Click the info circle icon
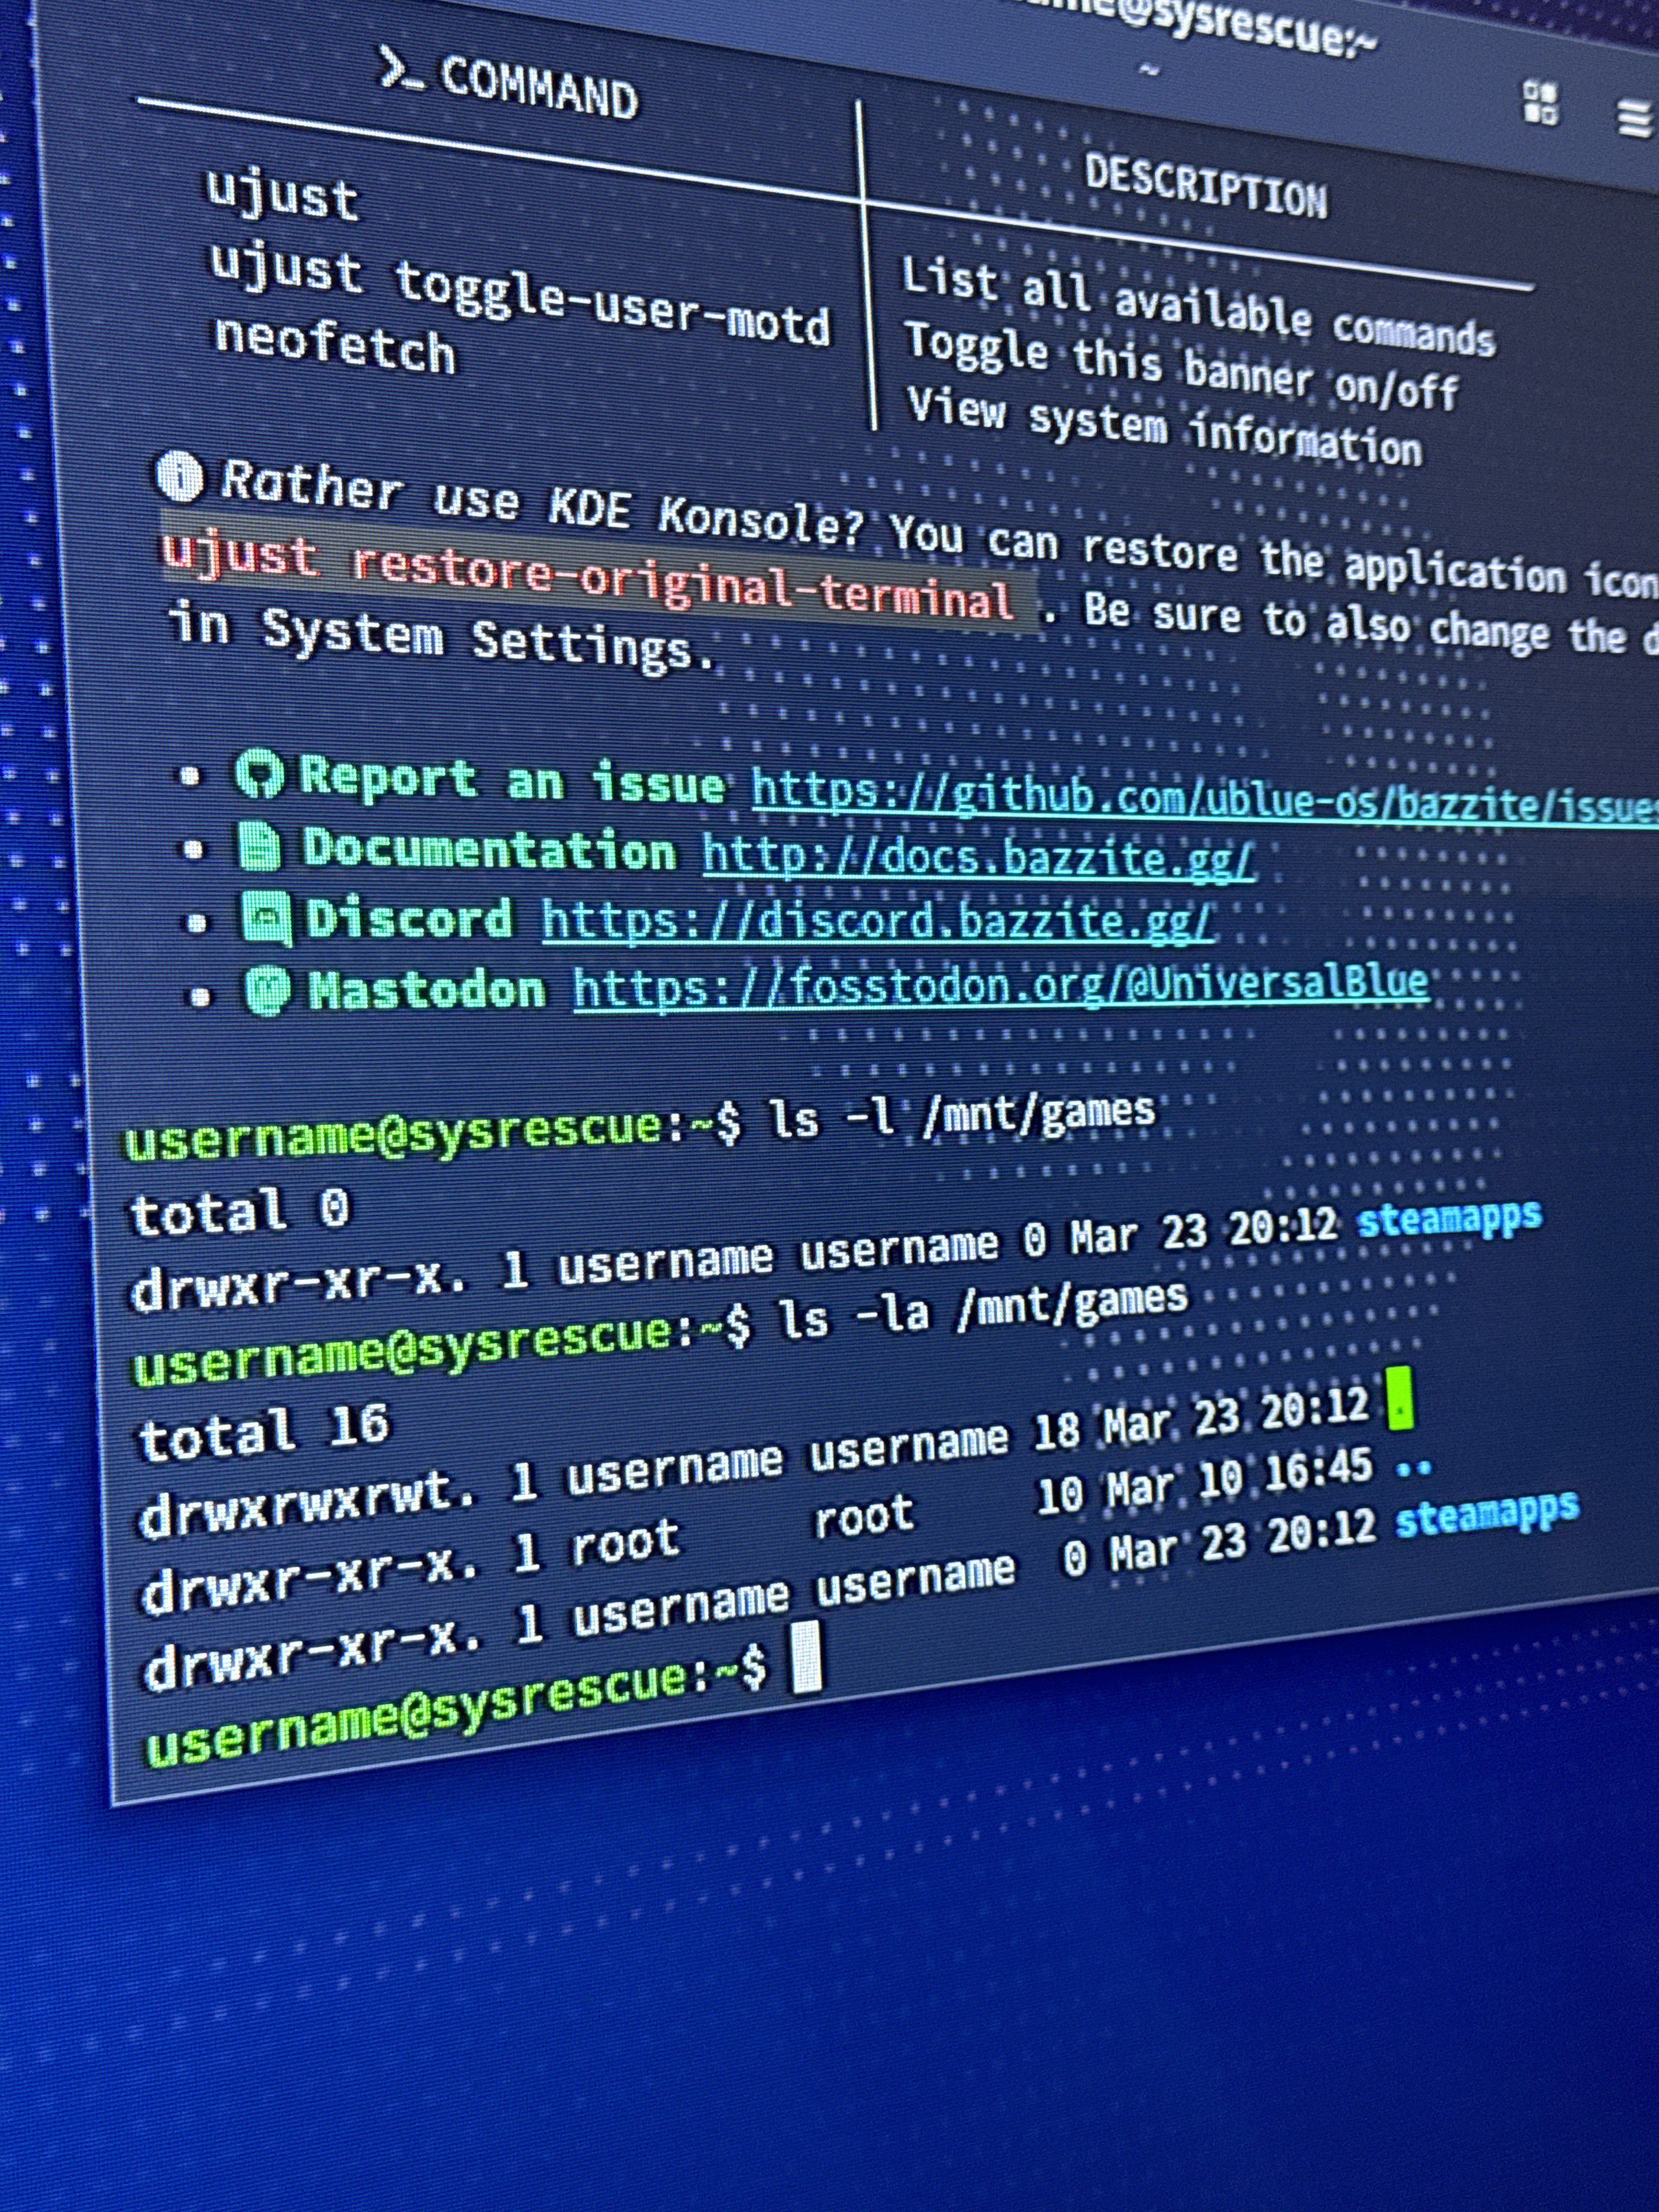This screenshot has width=1659, height=2212. point(180,476)
